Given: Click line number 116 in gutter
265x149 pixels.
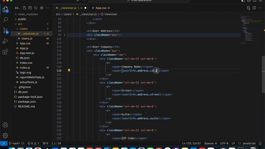Looking at the screenshot, I should tap(59, 55).
